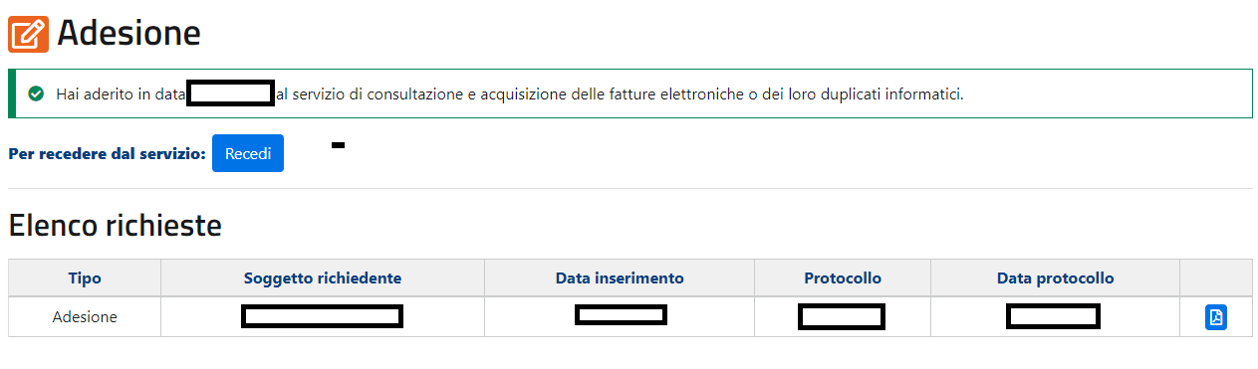Click the redacted Soggetto richiedente cell value
This screenshot has width=1258, height=369.
[x=322, y=317]
